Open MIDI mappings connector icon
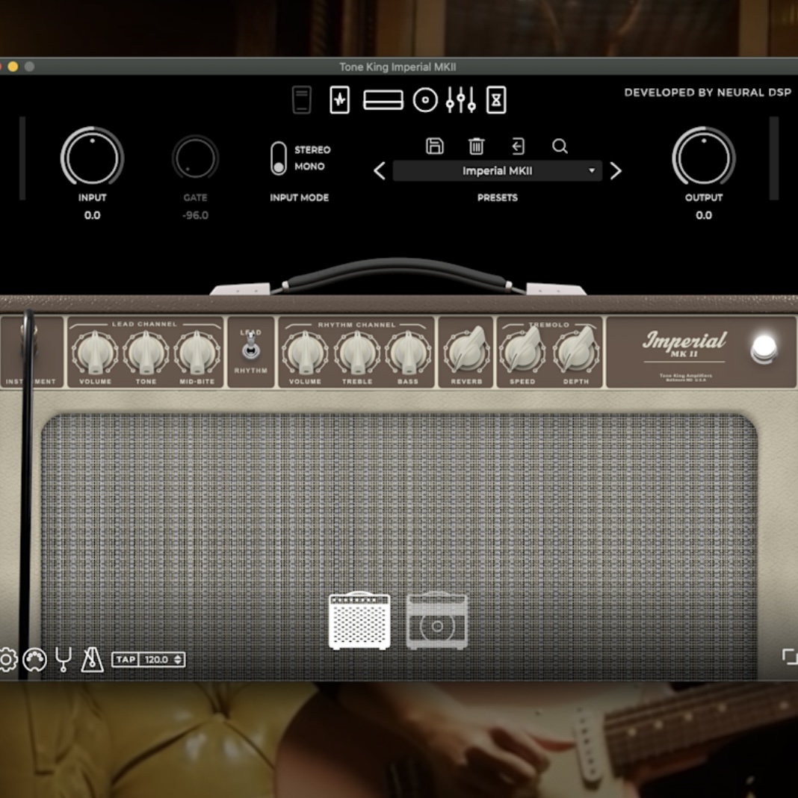Image resolution: width=798 pixels, height=798 pixels. (34, 660)
